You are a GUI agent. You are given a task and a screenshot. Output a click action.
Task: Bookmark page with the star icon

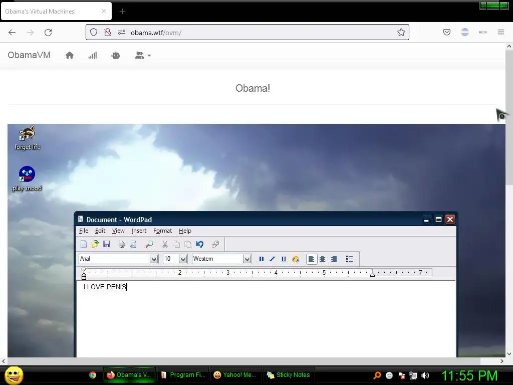tap(401, 32)
